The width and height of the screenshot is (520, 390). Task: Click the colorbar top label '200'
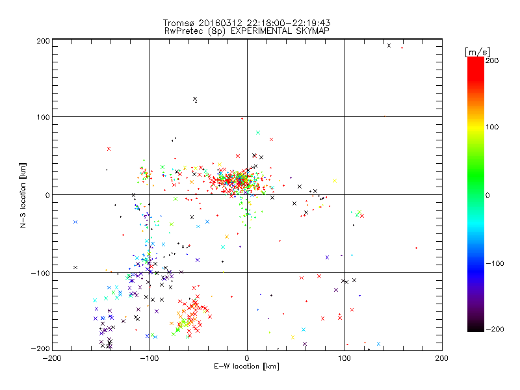click(492, 60)
